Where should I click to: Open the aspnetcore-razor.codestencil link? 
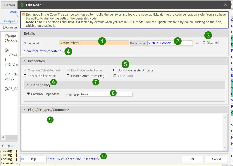tap(43, 51)
